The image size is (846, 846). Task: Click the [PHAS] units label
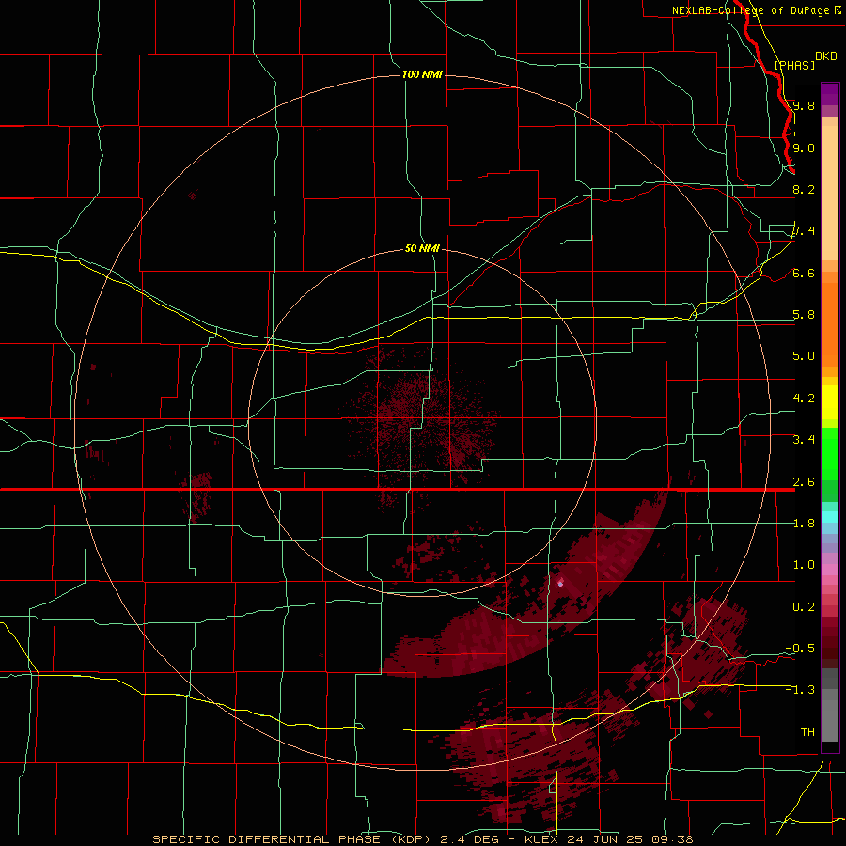[794, 65]
